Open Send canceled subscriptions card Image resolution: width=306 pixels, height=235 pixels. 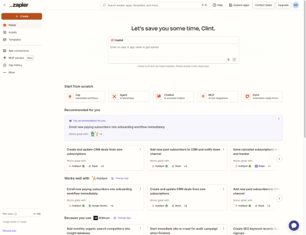256,158
